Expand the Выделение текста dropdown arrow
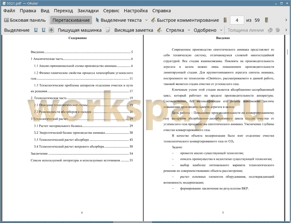Viewport: 291px width, 223px height. click(x=146, y=20)
